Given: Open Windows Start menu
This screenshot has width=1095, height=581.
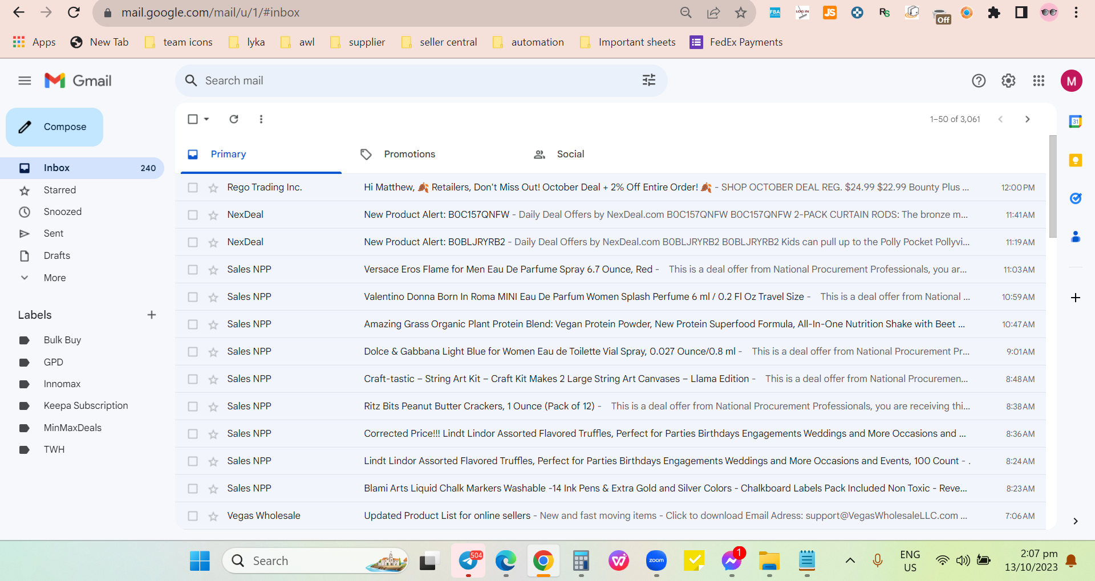Looking at the screenshot, I should click(x=200, y=561).
